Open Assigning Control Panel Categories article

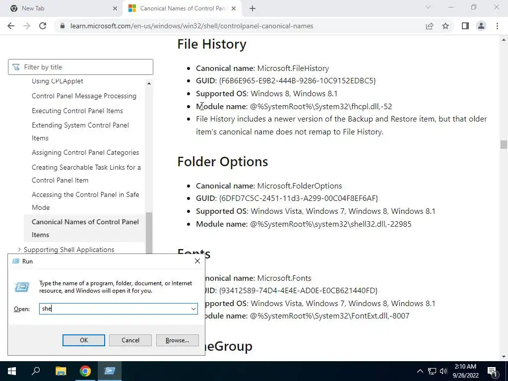[x=85, y=153]
